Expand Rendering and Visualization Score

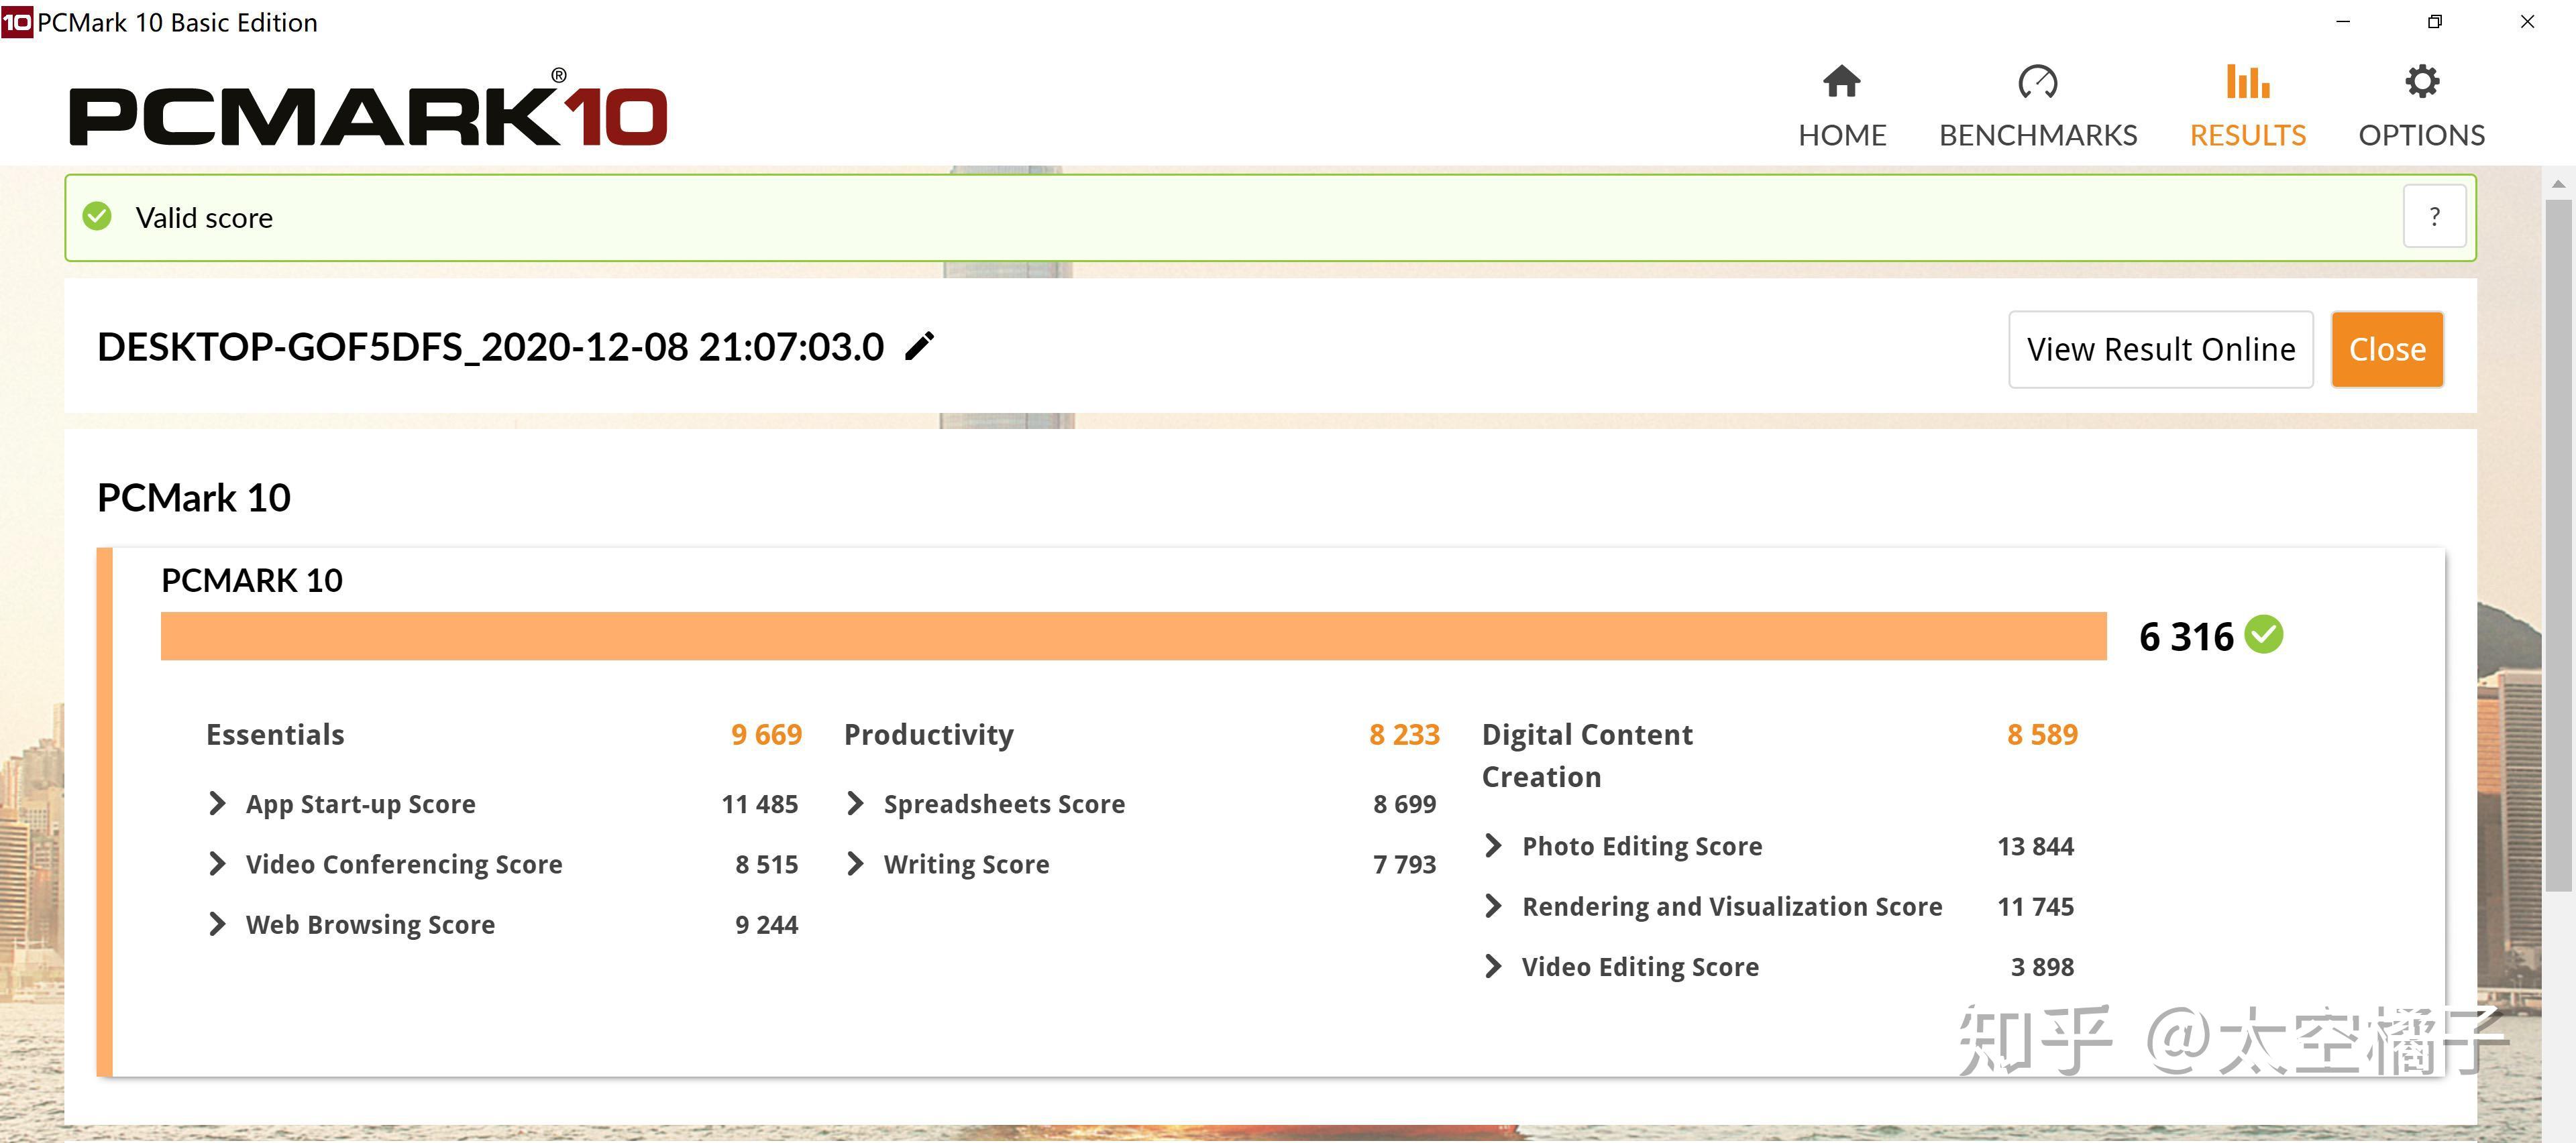click(x=1493, y=906)
